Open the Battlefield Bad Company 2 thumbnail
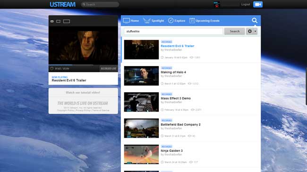This screenshot has width=307, height=172. 141,128
